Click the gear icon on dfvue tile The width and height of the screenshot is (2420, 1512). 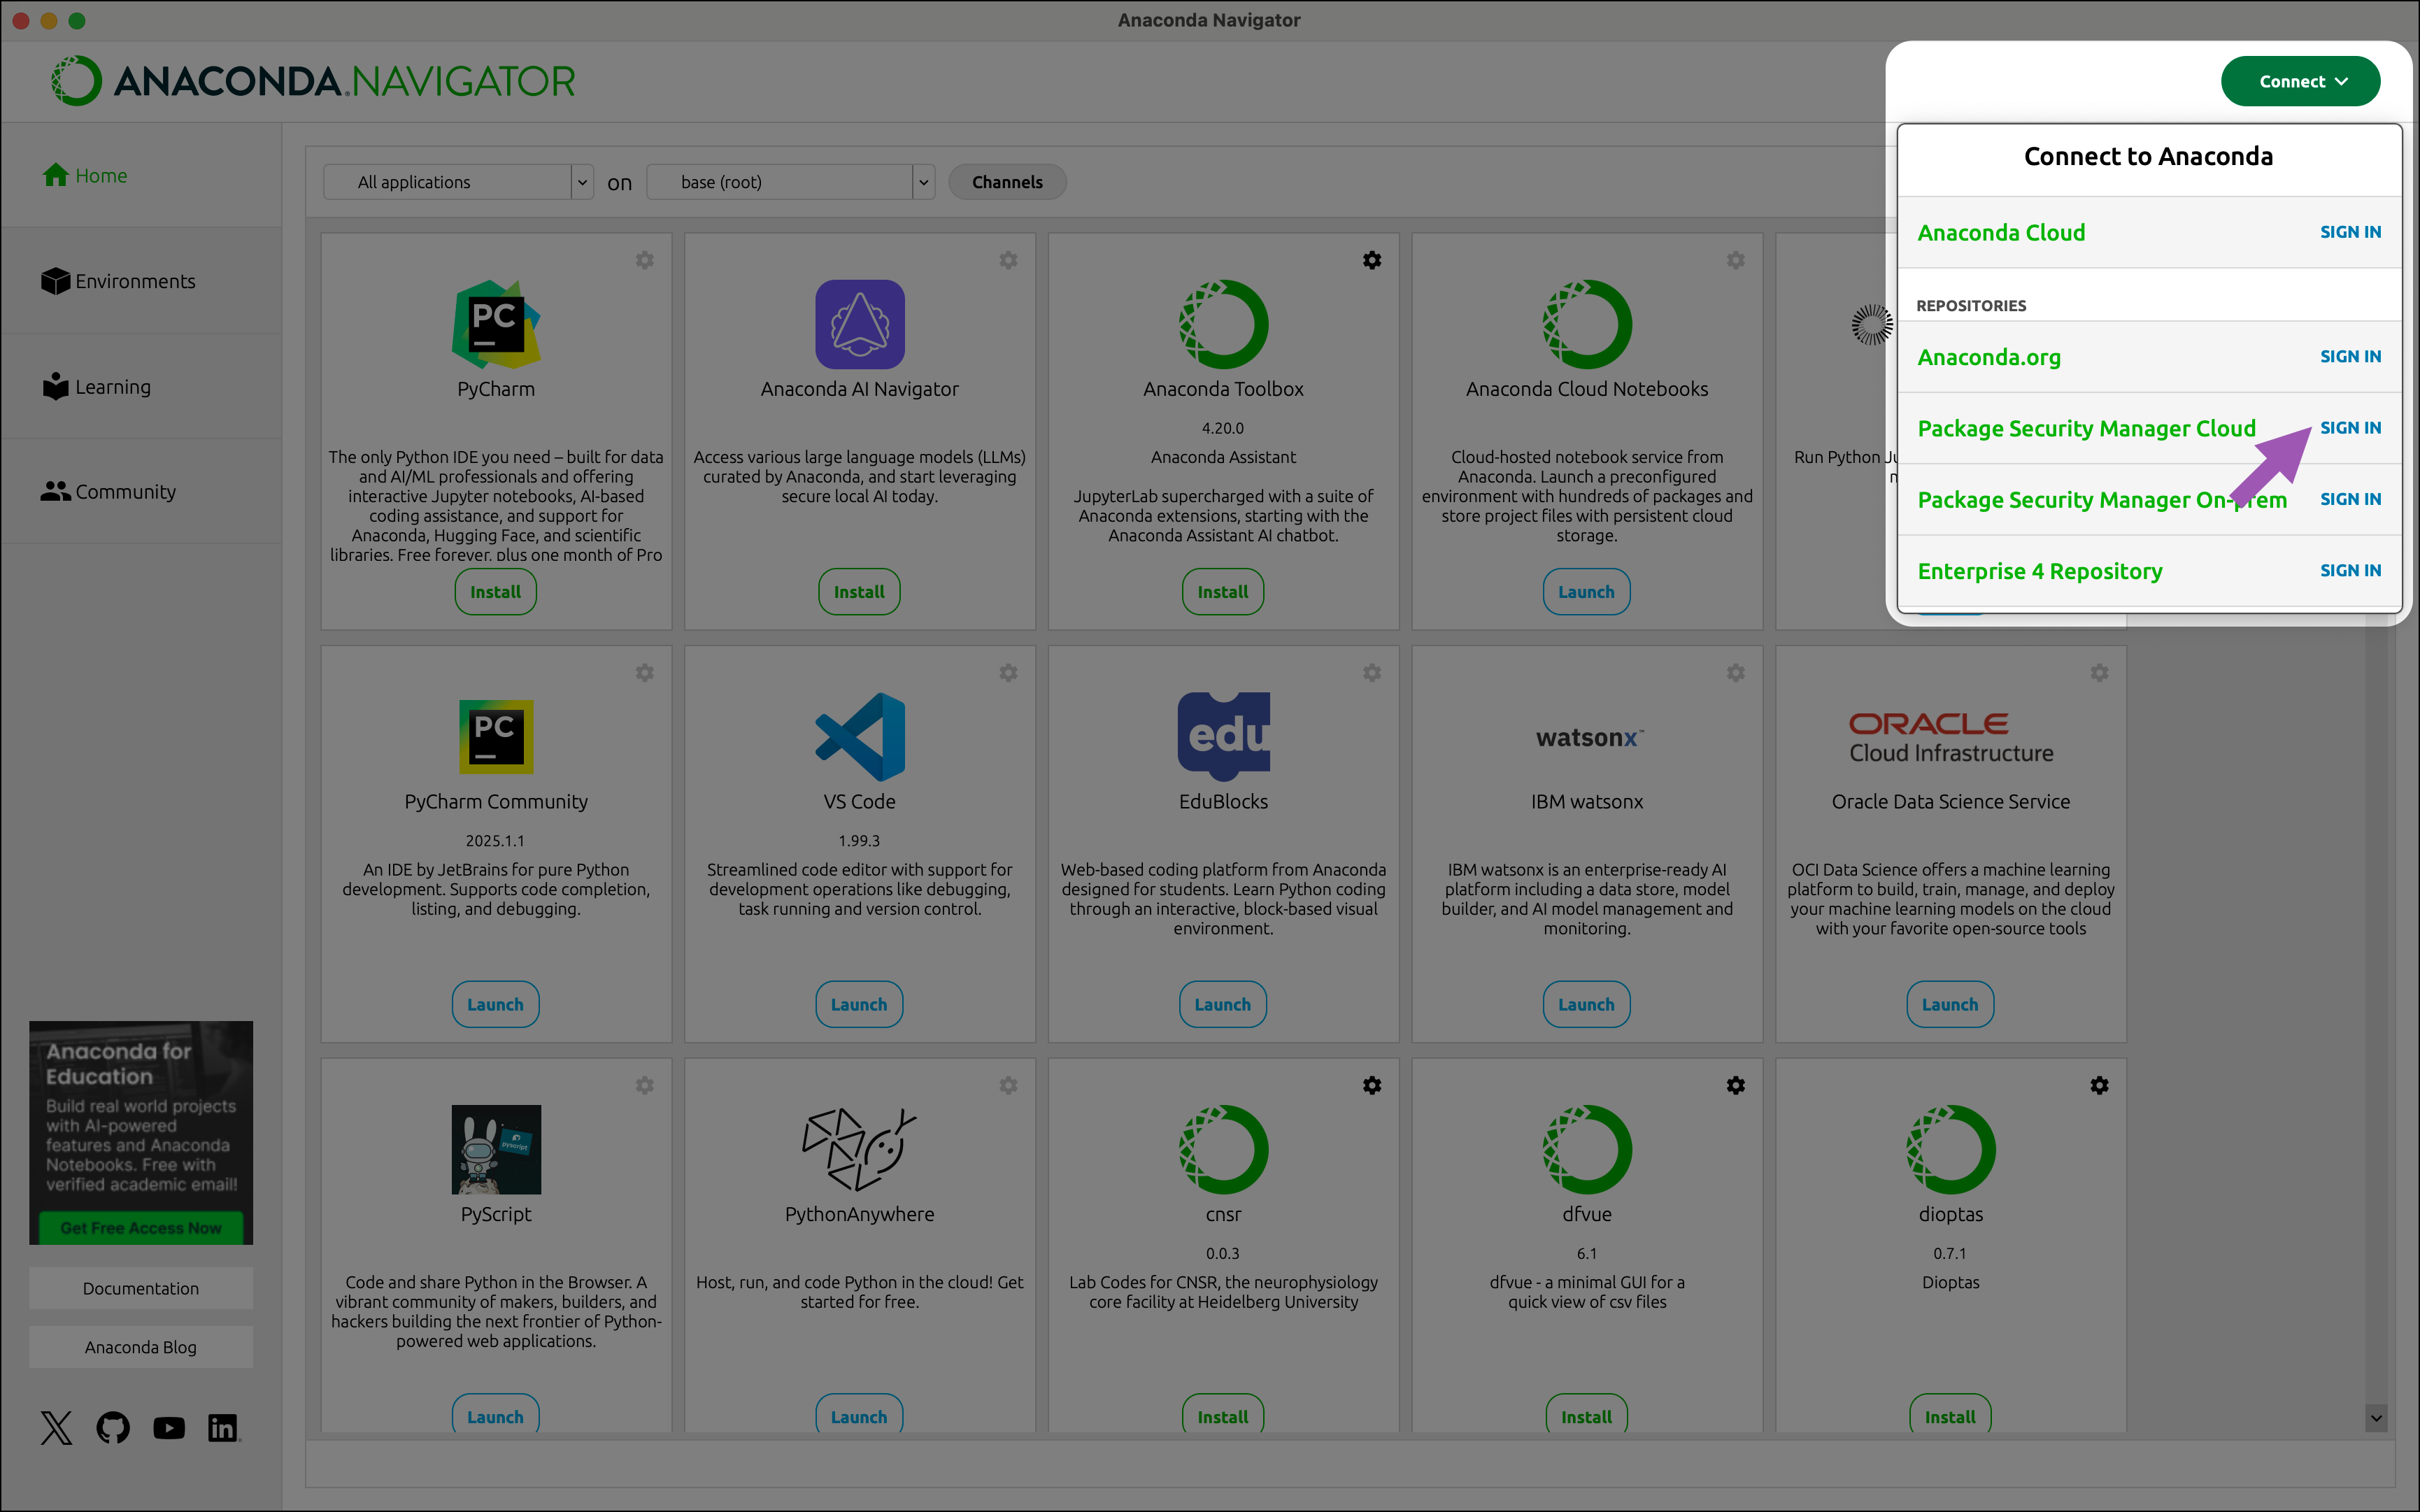point(1735,1085)
